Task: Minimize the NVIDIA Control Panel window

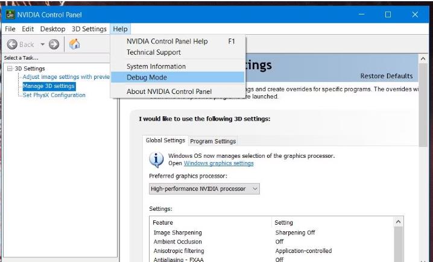Action: point(361,14)
